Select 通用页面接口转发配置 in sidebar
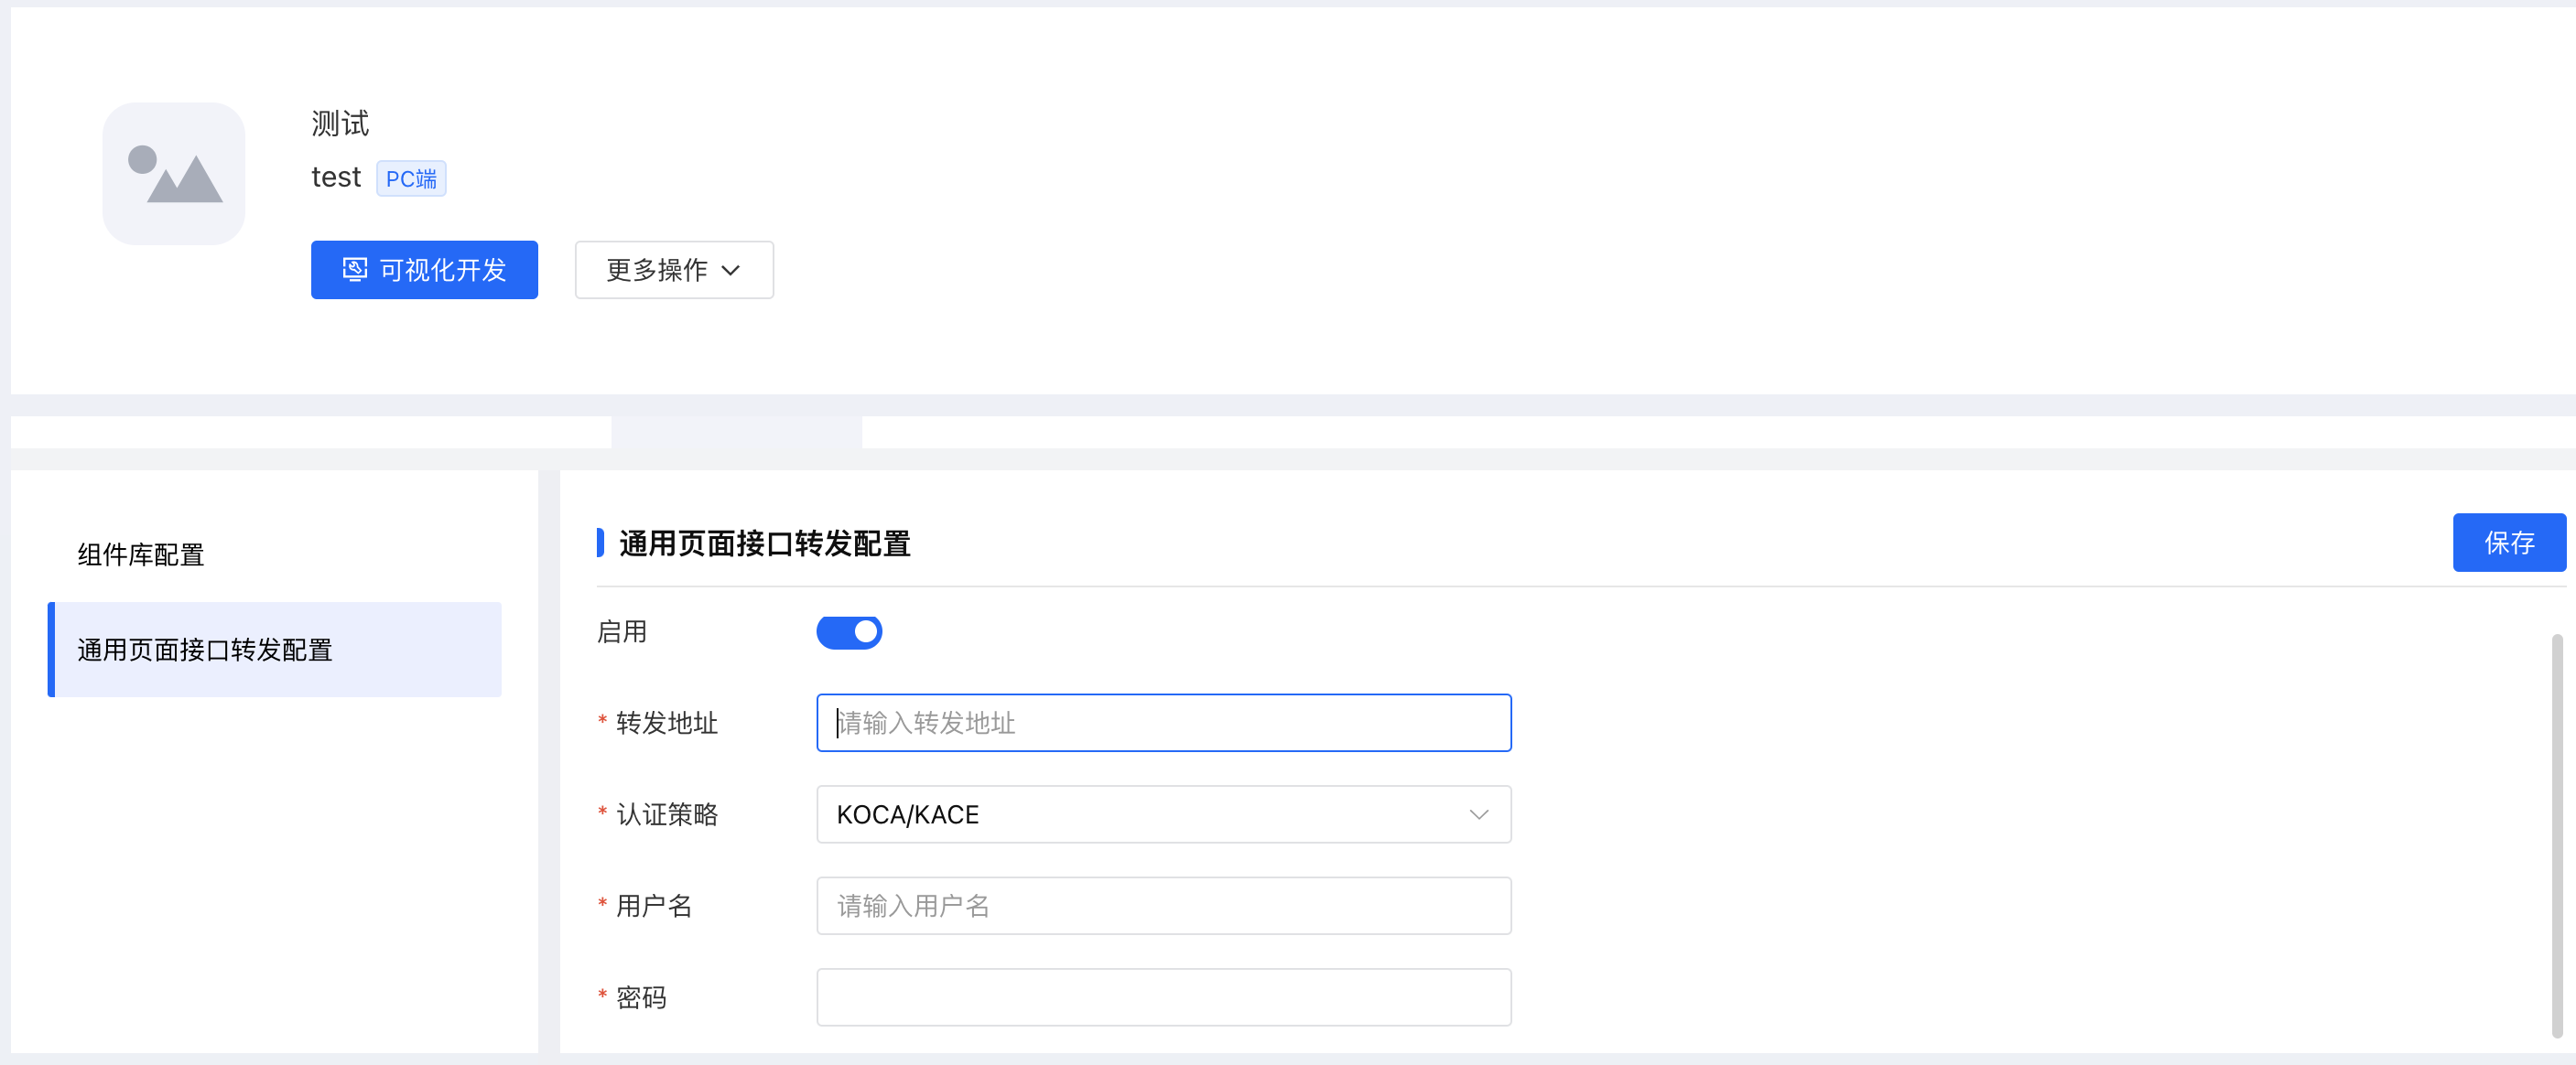 (275, 650)
